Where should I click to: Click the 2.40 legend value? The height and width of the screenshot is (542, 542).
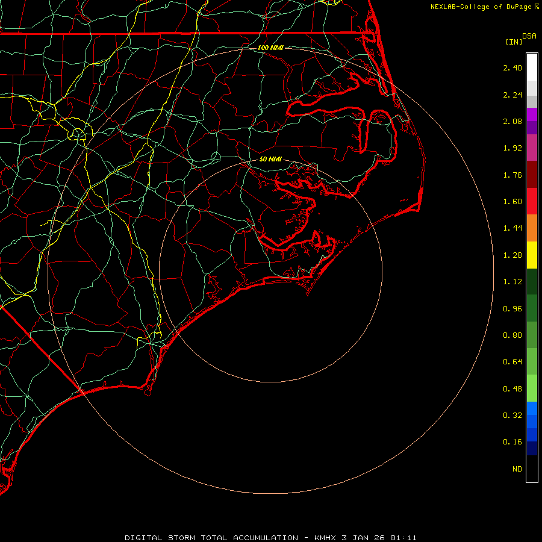click(x=512, y=67)
